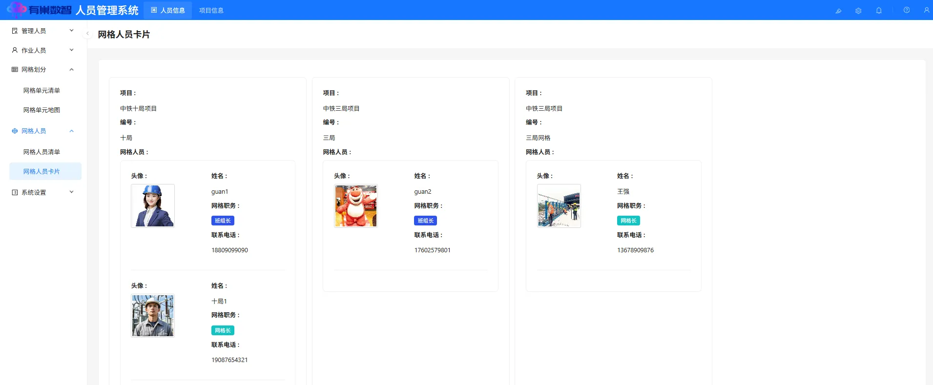Click the 网格人员卡片 page title
Image resolution: width=933 pixels, height=385 pixels.
[124, 34]
